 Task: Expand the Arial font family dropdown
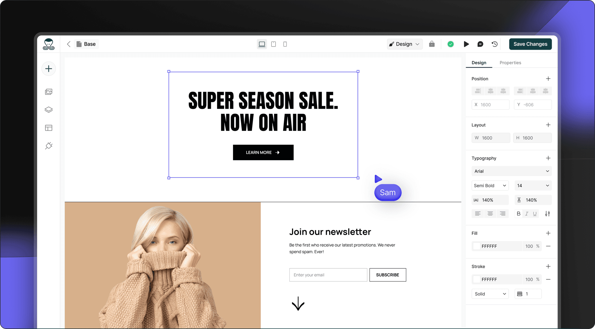512,171
